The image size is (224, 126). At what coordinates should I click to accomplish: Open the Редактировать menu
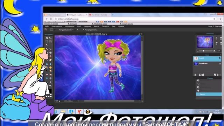pyautogui.click(x=57, y=27)
